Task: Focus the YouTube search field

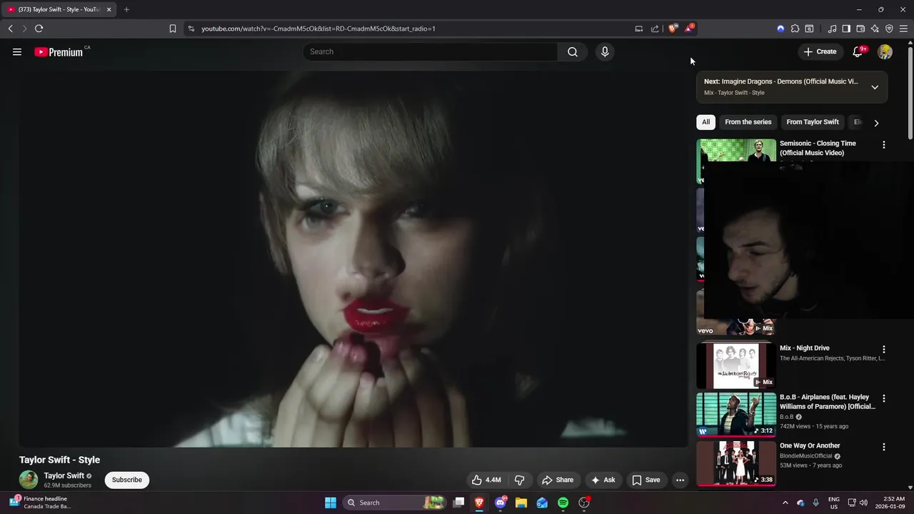Action: pos(431,51)
